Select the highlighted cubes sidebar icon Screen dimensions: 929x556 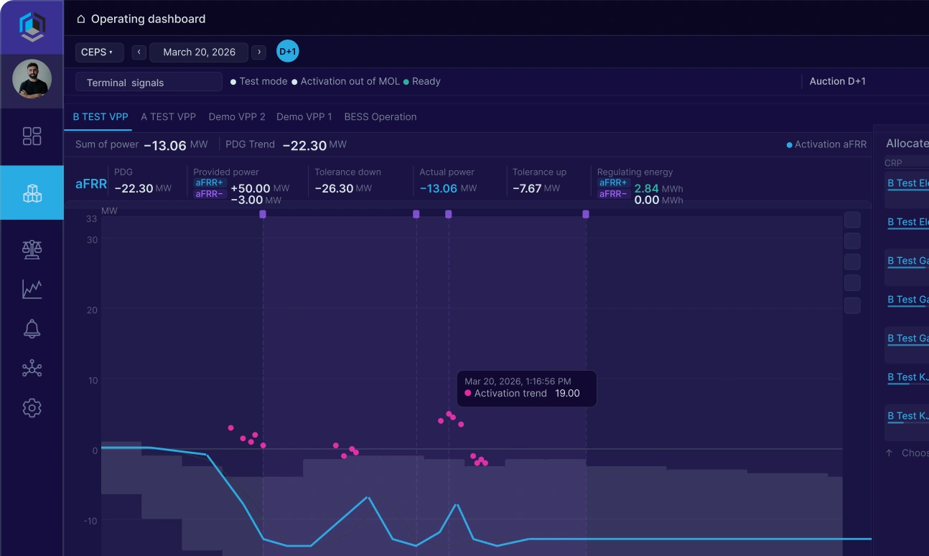(x=32, y=193)
